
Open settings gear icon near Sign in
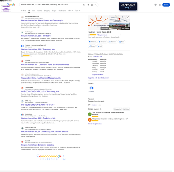pyautogui.click(x=156, y=5)
